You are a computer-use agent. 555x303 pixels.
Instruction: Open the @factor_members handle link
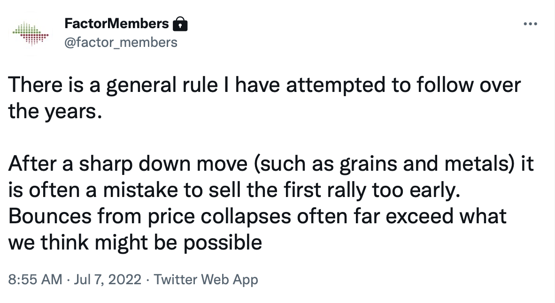point(121,42)
